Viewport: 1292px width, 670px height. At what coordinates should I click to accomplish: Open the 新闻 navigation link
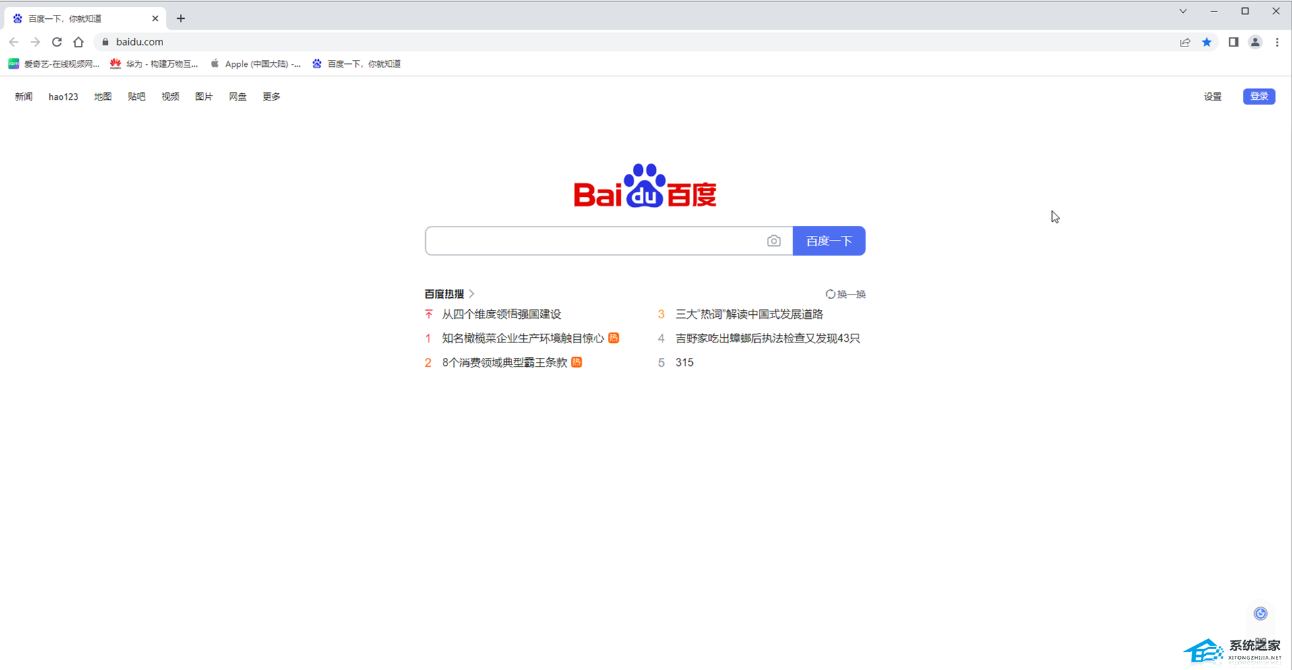(x=24, y=96)
